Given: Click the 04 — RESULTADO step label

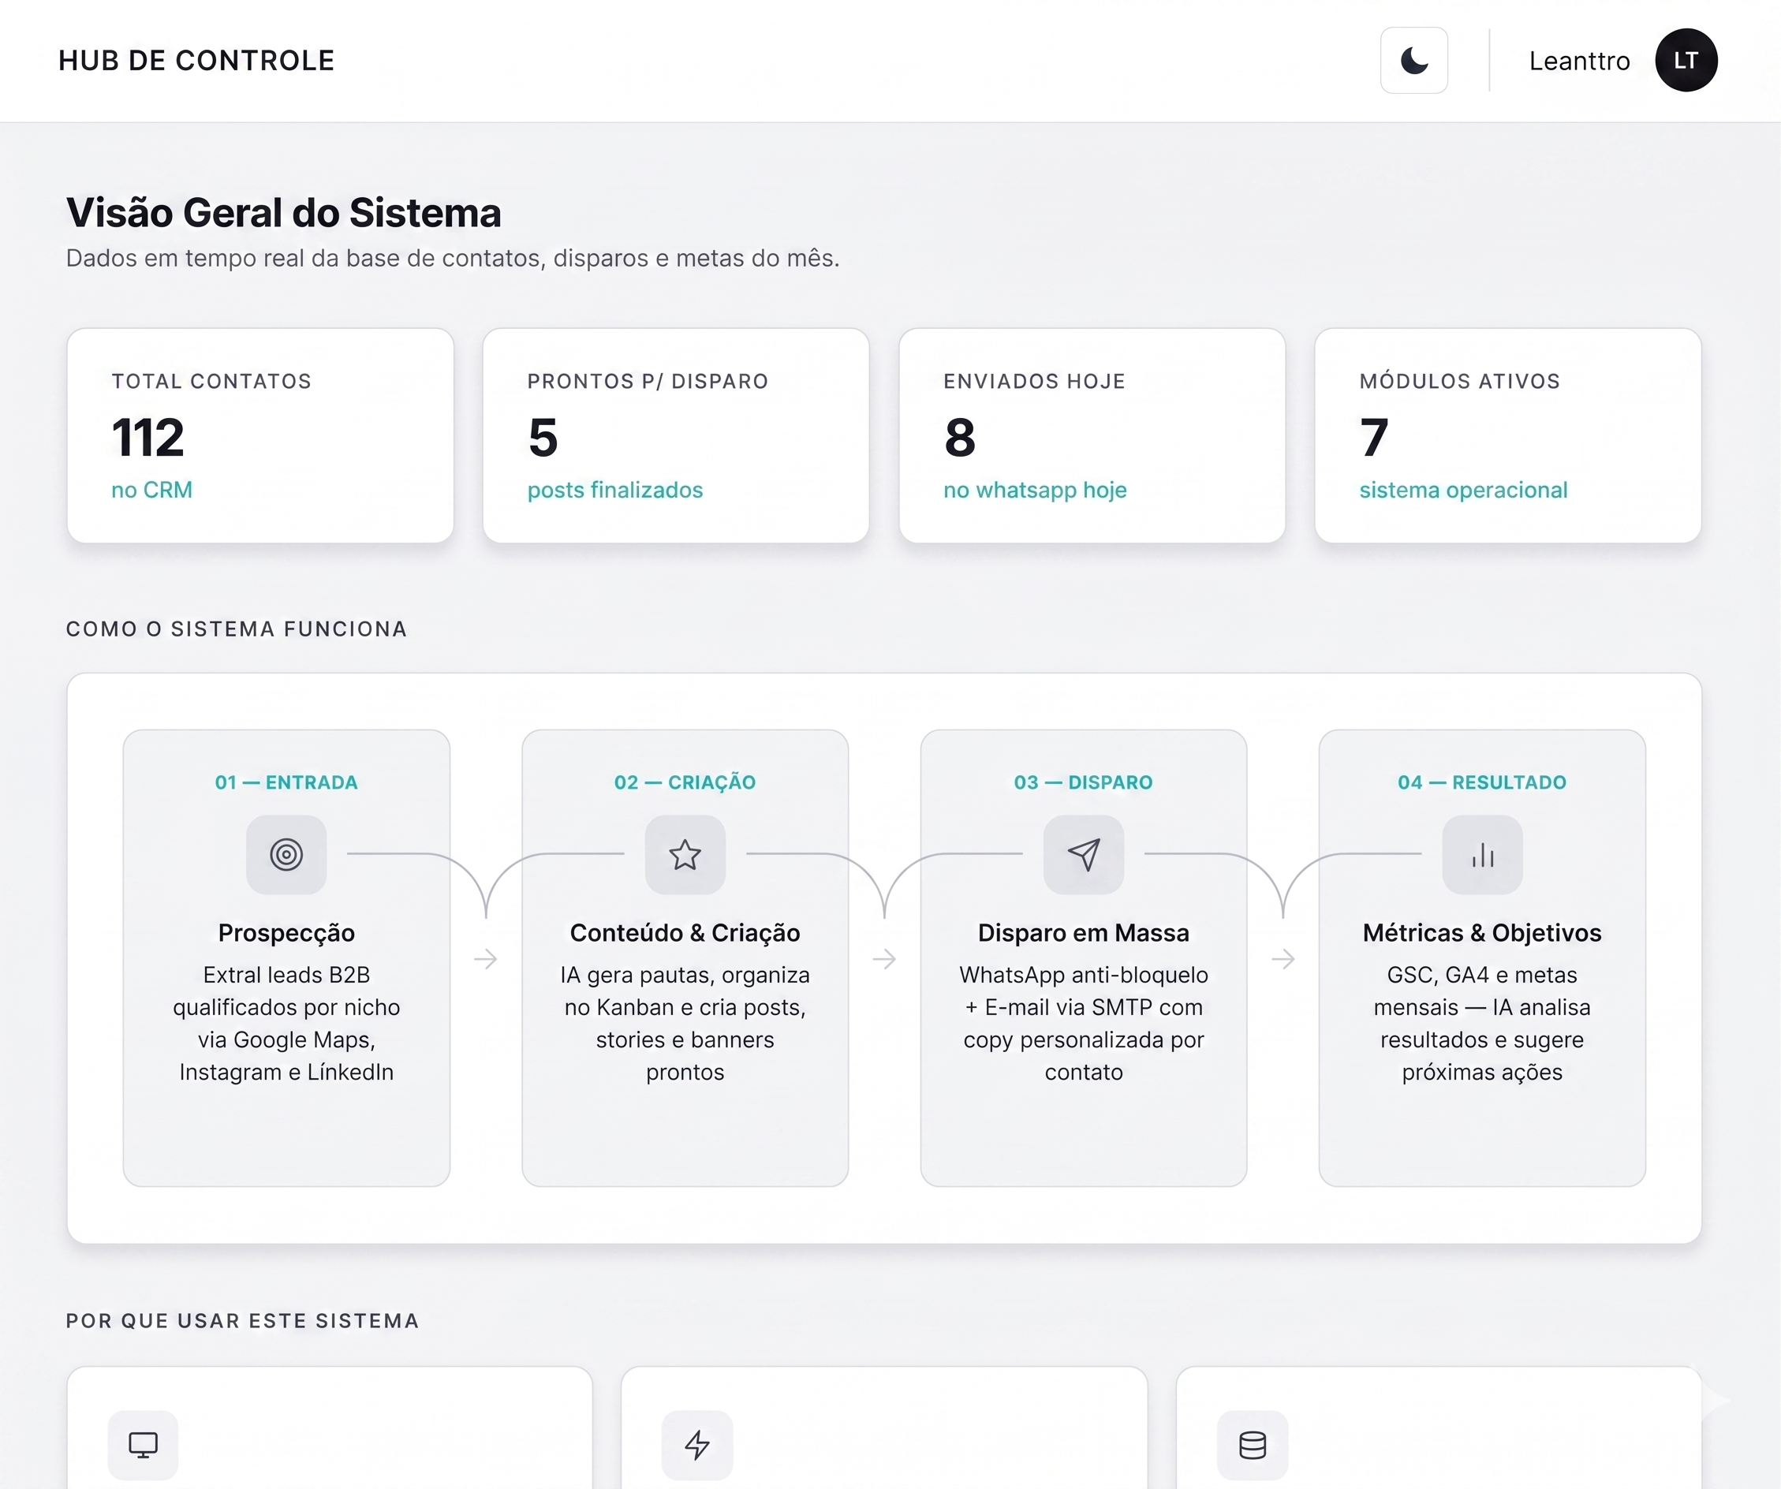Looking at the screenshot, I should pos(1481,782).
